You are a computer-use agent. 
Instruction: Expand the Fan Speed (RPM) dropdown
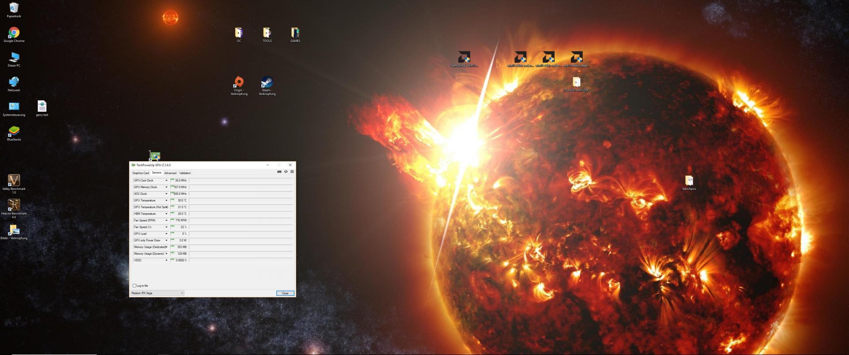(x=166, y=220)
